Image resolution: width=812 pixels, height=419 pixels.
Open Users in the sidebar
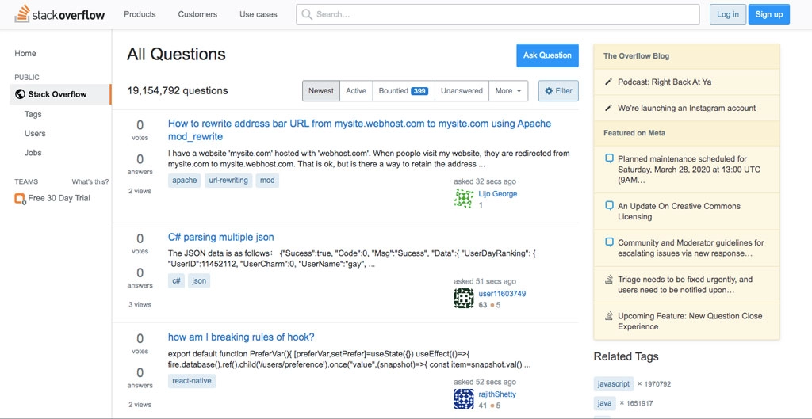(x=35, y=133)
